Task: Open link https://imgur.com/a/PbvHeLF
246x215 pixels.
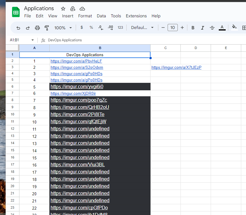Action: [x=76, y=61]
